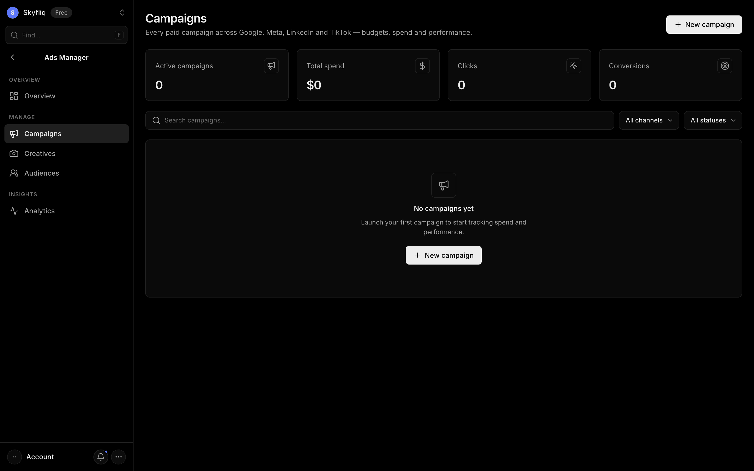Click the Account avatar icon
This screenshot has height=471, width=754.
[14, 457]
